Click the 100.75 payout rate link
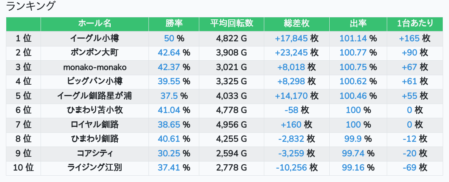Image resolution: width=449 pixels, height=182 pixels. (x=353, y=67)
